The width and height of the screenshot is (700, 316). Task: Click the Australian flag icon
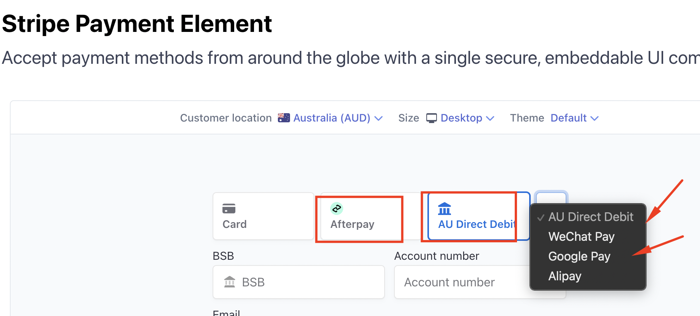point(284,118)
